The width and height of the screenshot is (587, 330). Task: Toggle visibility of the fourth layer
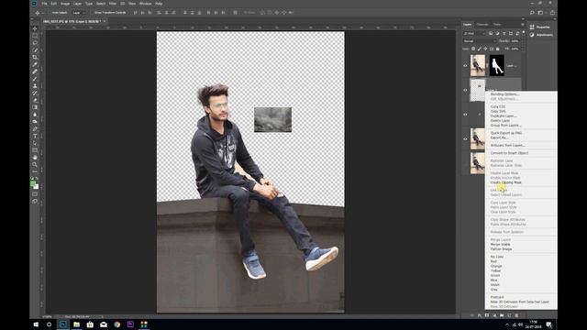pos(465,138)
